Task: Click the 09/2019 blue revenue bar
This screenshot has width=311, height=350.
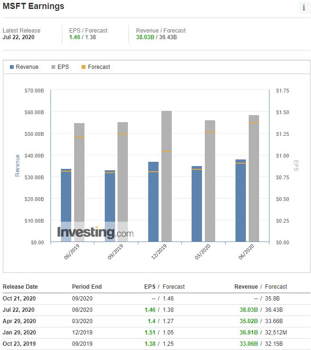Action: [110, 206]
